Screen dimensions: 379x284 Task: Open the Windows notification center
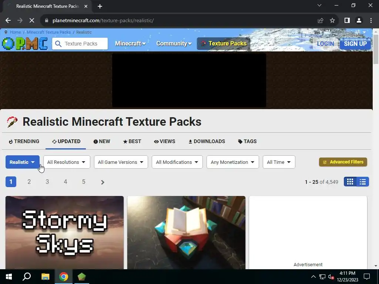367,277
